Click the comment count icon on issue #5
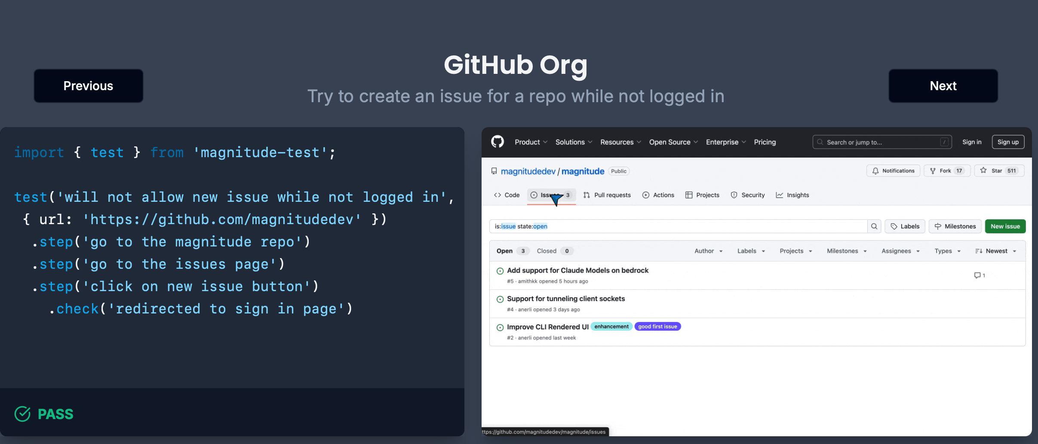 (x=977, y=275)
